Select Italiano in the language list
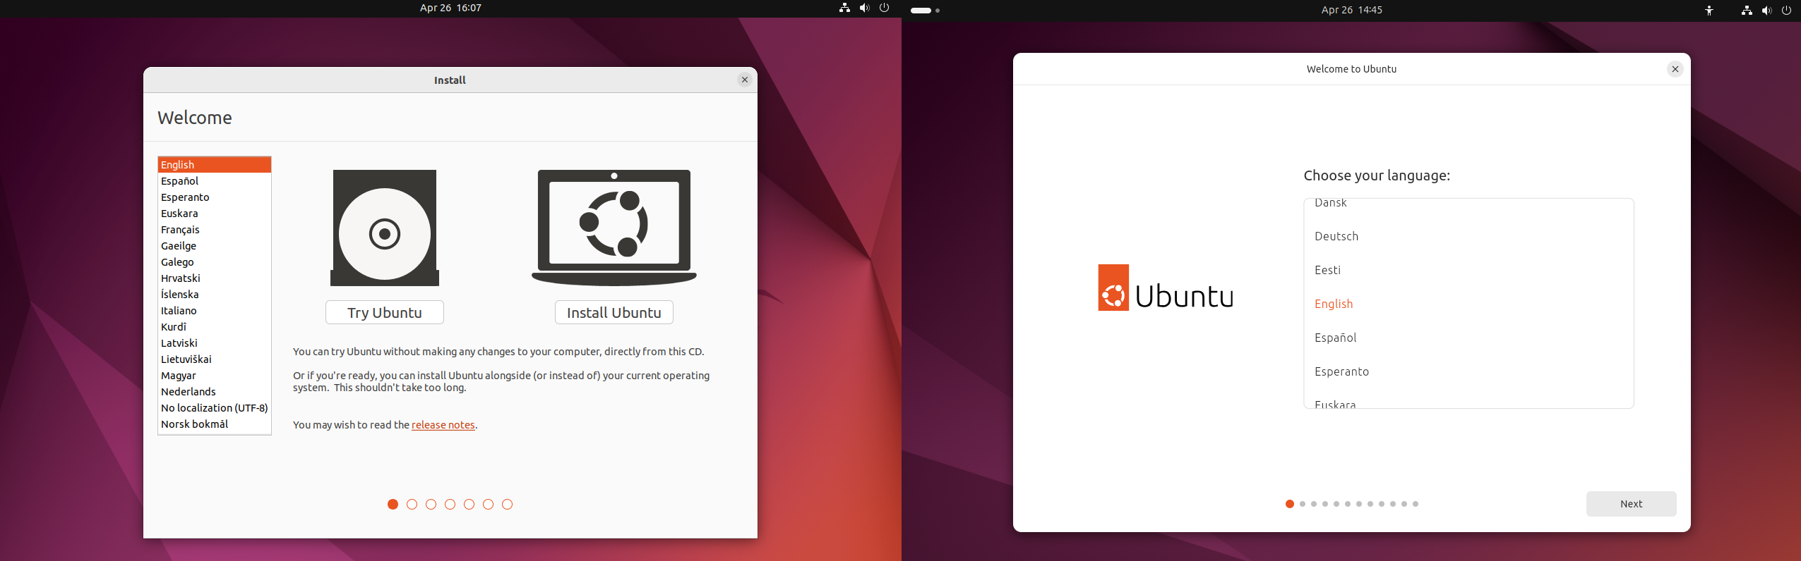 pyautogui.click(x=215, y=311)
